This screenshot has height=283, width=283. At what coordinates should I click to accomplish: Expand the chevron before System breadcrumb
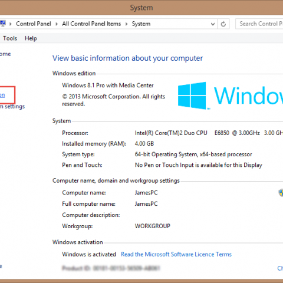point(127,24)
